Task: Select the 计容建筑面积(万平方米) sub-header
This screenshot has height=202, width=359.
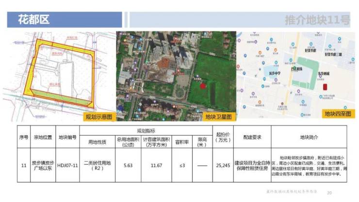Action: point(156,142)
